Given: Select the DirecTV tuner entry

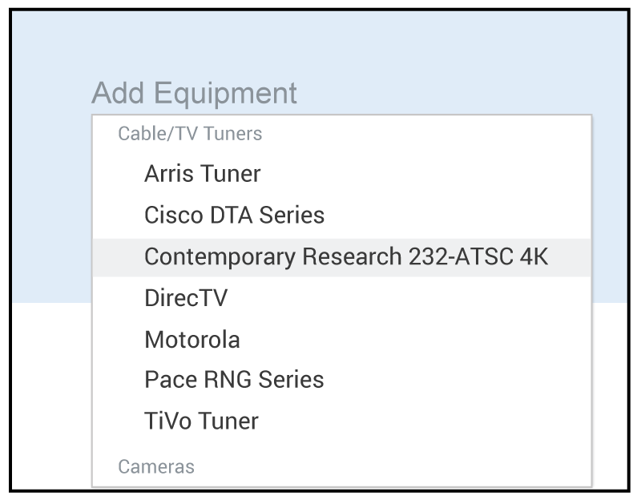Looking at the screenshot, I should pyautogui.click(x=186, y=298).
